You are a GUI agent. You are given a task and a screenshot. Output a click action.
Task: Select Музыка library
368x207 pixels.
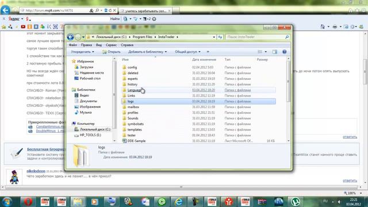click(x=86, y=113)
